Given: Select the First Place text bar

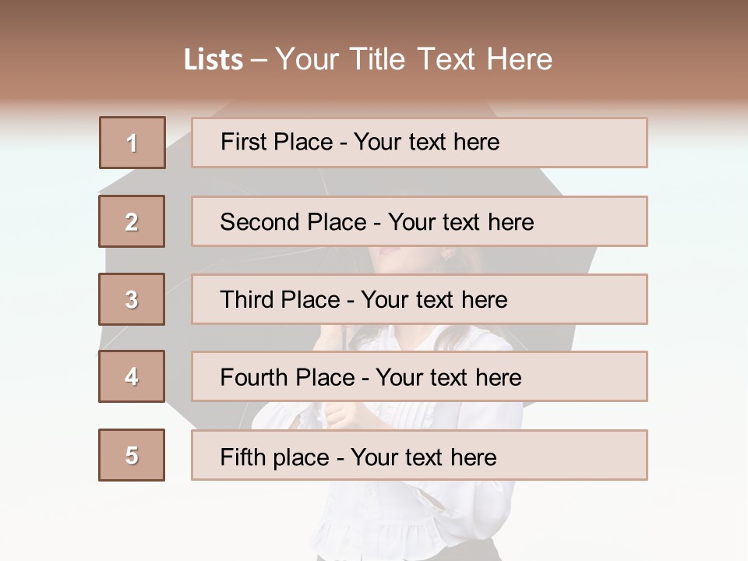Looking at the screenshot, I should pyautogui.click(x=419, y=143).
